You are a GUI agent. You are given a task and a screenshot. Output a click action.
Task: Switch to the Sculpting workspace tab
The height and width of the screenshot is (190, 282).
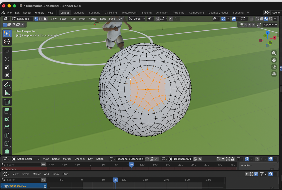[94, 13]
